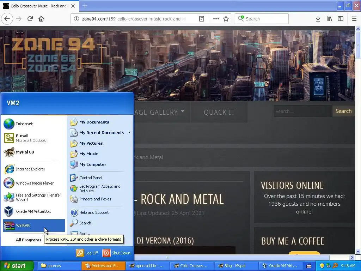Image resolution: width=361 pixels, height=271 pixels.
Task: Click the vertical scrollbar down arrow
Action: coord(358,251)
